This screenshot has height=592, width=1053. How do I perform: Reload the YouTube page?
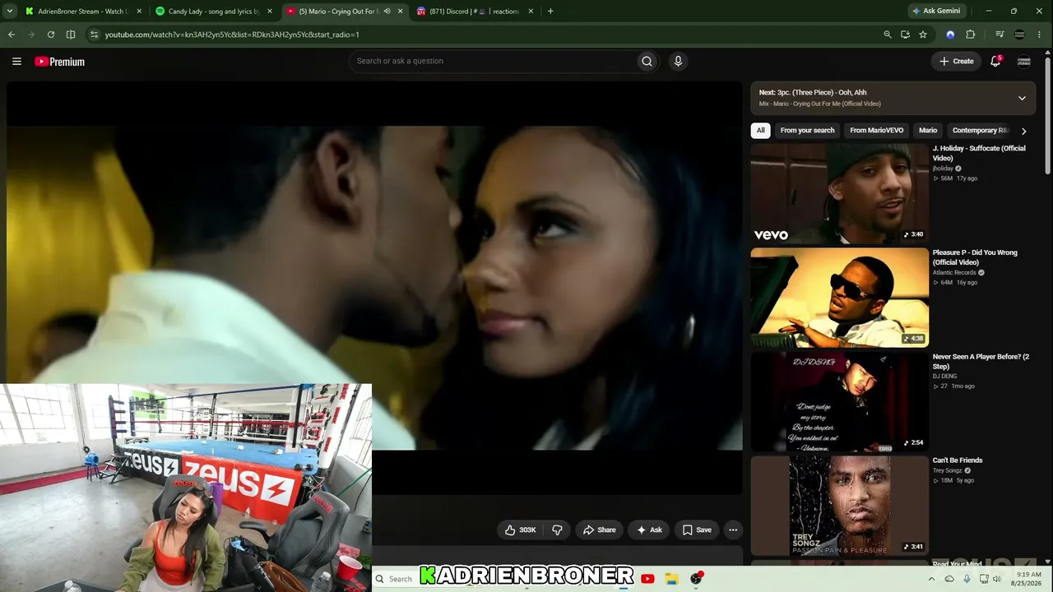click(x=51, y=35)
